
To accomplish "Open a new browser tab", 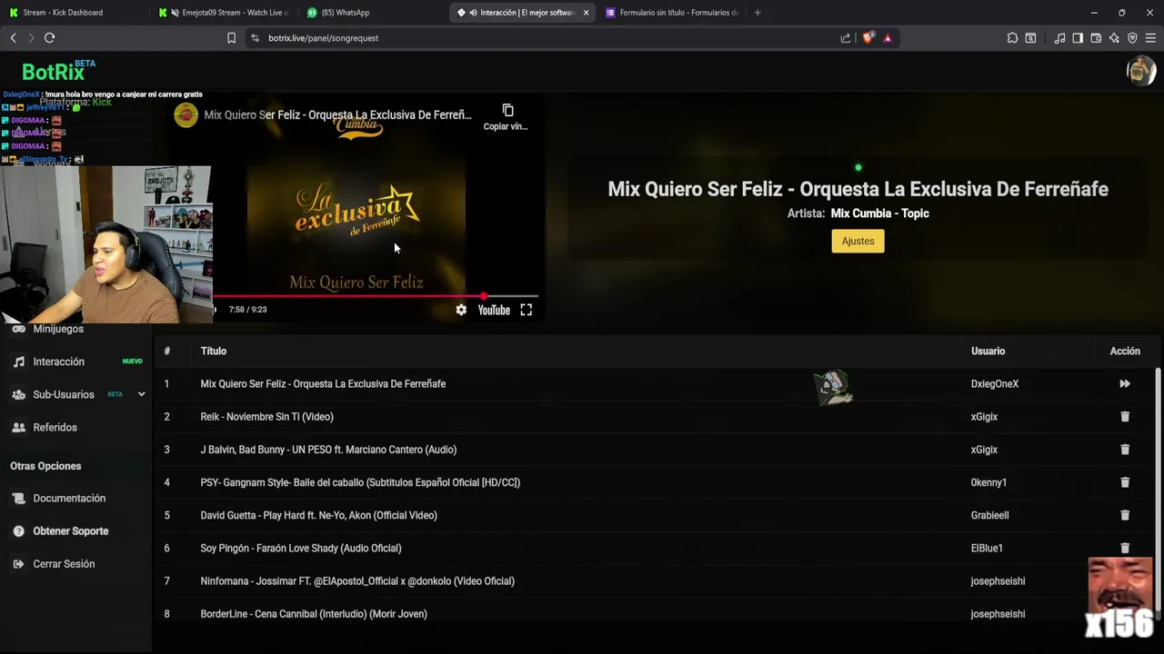I will (758, 13).
